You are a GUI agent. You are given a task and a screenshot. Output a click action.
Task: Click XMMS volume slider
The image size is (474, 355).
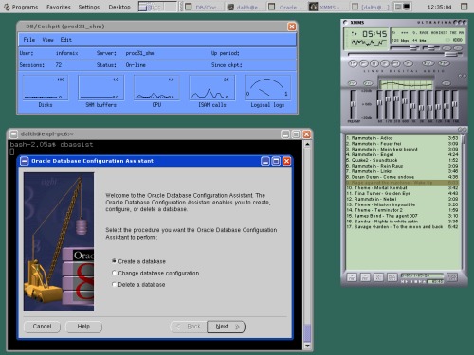pyautogui.click(x=405, y=48)
